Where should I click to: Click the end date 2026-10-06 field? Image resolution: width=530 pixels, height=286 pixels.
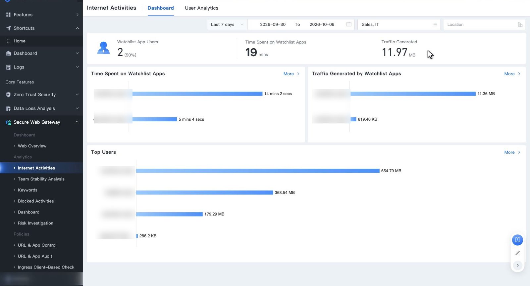(x=322, y=24)
